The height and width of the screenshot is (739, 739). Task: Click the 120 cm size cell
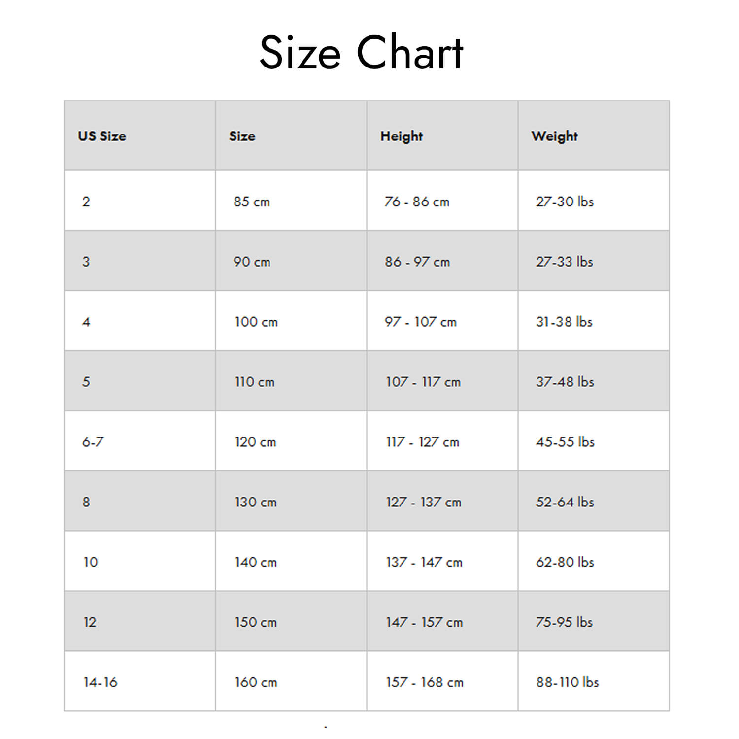pos(291,441)
